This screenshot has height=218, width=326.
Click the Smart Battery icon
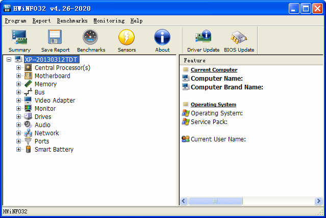[28, 149]
